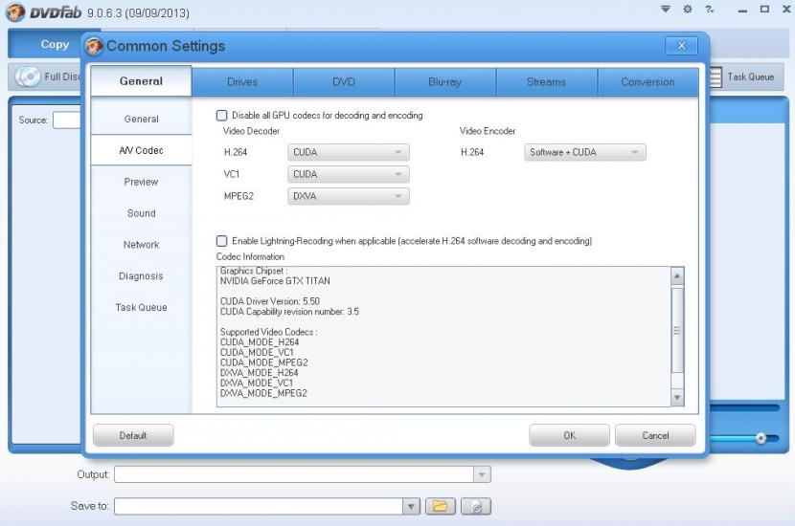Open the Conversion tab

coord(647,82)
